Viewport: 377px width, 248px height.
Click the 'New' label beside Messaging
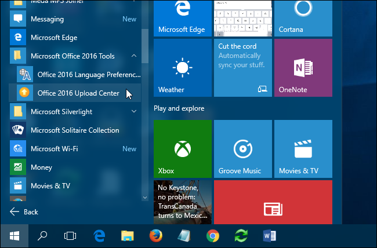(129, 19)
